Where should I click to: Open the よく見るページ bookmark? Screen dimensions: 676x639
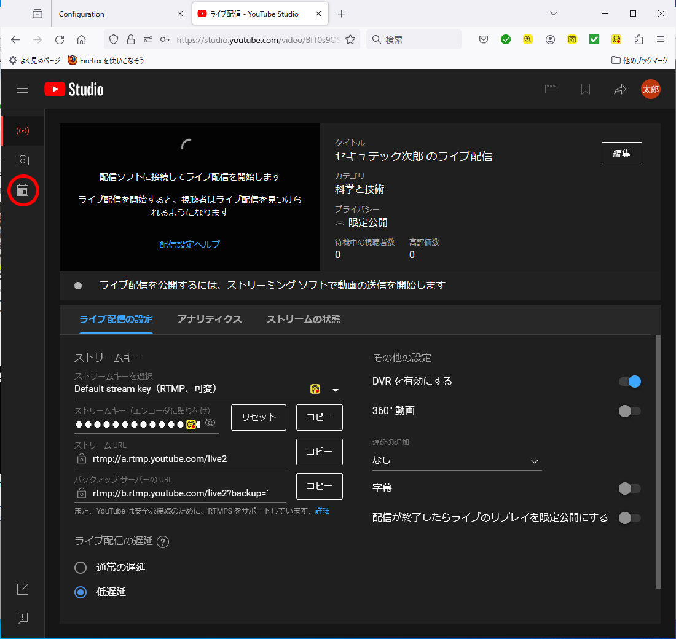click(34, 60)
